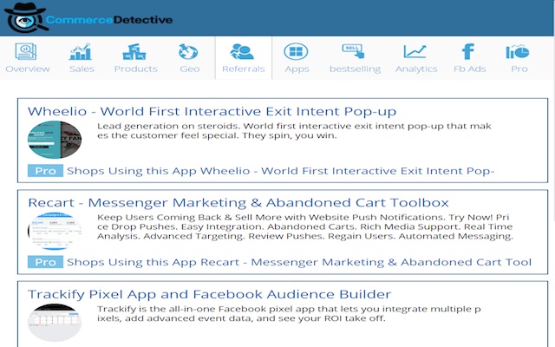The height and width of the screenshot is (347, 555).
Task: Go to the Fb Ads tab label
Action: [470, 69]
